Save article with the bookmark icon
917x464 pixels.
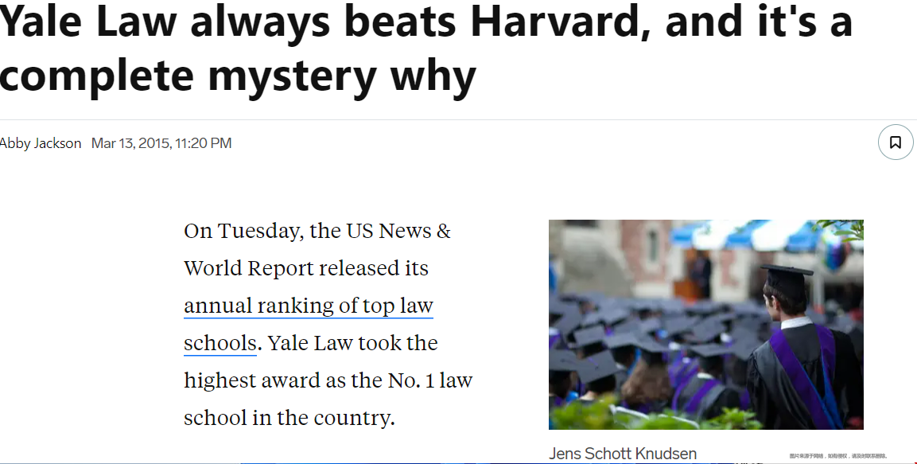pos(896,142)
